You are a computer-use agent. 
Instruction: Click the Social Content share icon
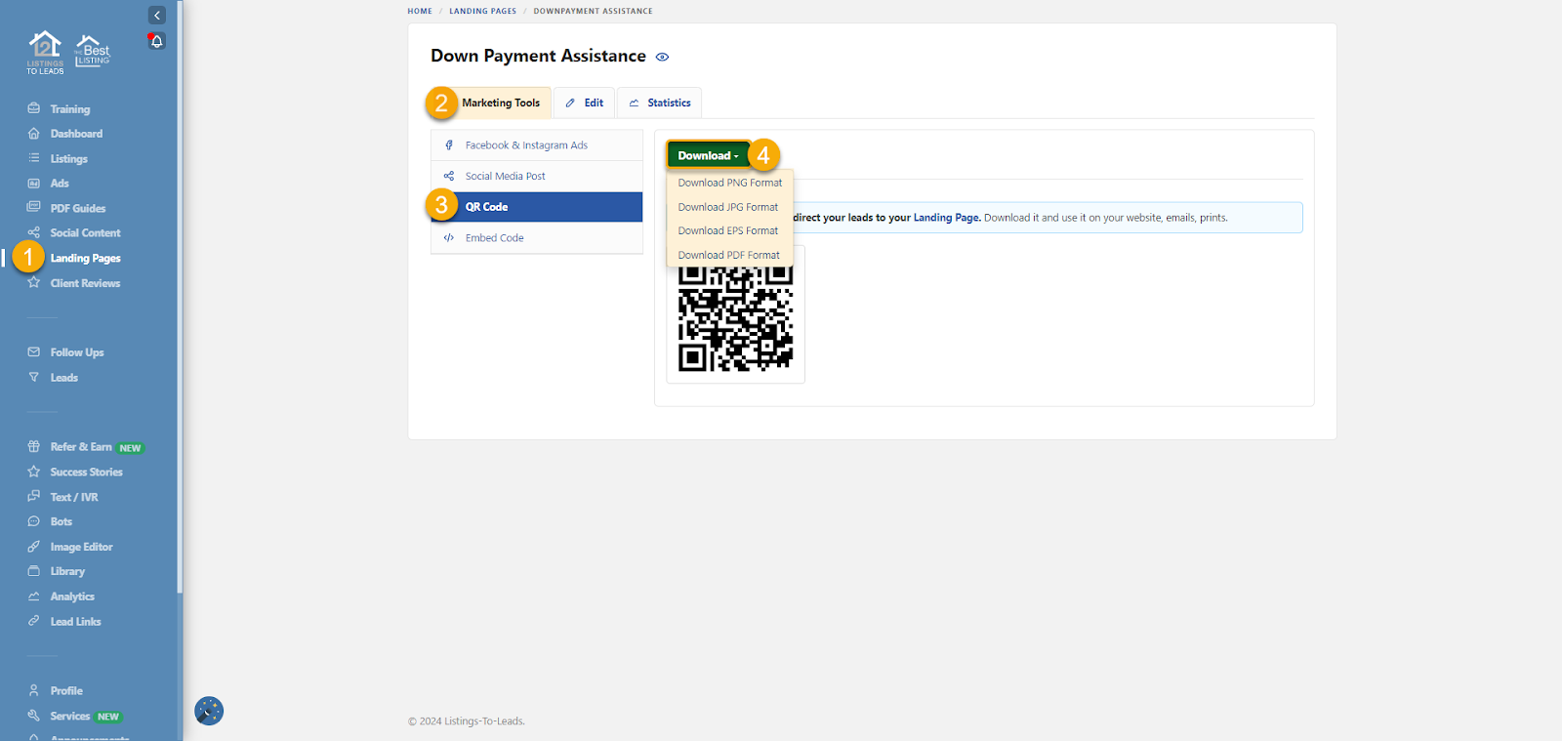click(x=33, y=232)
